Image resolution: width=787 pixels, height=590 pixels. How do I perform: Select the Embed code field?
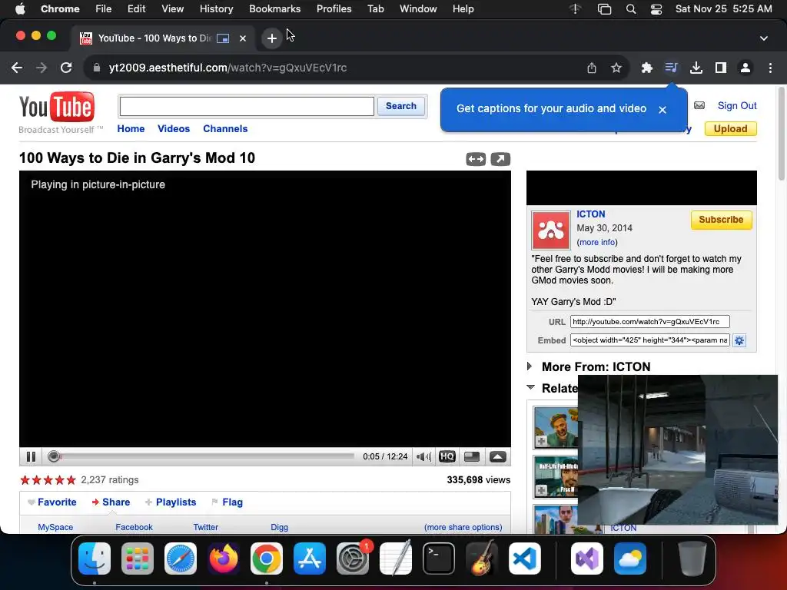click(x=649, y=340)
